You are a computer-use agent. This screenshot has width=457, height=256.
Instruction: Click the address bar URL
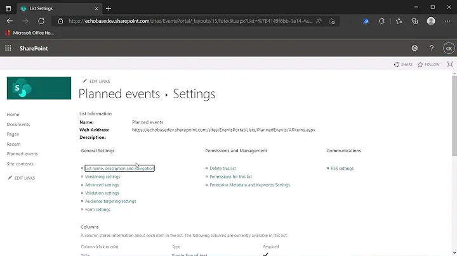[190, 21]
